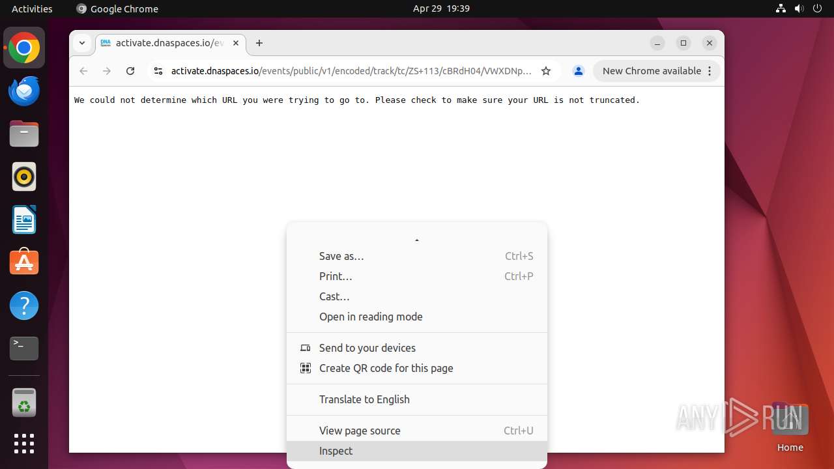This screenshot has width=834, height=469.
Task: Click the truncated URL error message text
Action: coord(357,100)
